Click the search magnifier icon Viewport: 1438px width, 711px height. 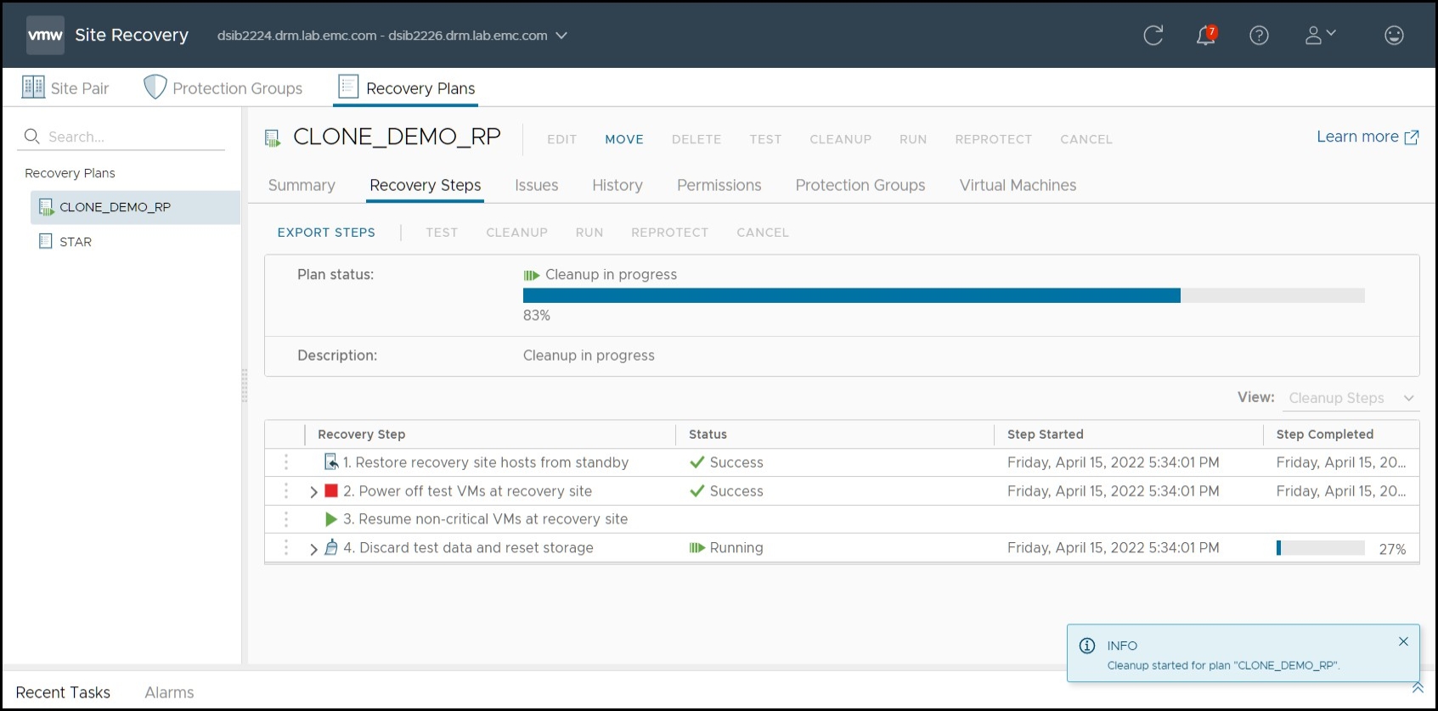[32, 137]
